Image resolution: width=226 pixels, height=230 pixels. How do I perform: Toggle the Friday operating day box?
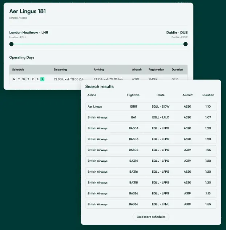(33, 79)
